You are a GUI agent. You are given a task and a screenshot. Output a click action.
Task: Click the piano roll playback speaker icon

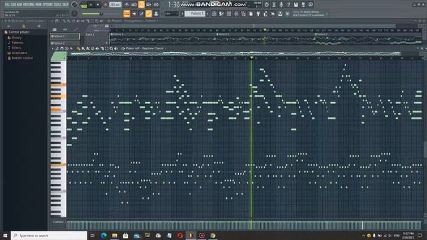(116, 49)
